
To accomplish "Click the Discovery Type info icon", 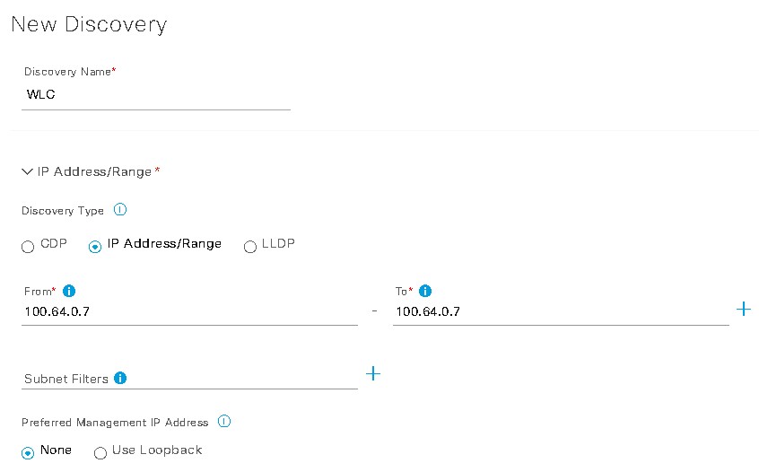I will pos(120,210).
